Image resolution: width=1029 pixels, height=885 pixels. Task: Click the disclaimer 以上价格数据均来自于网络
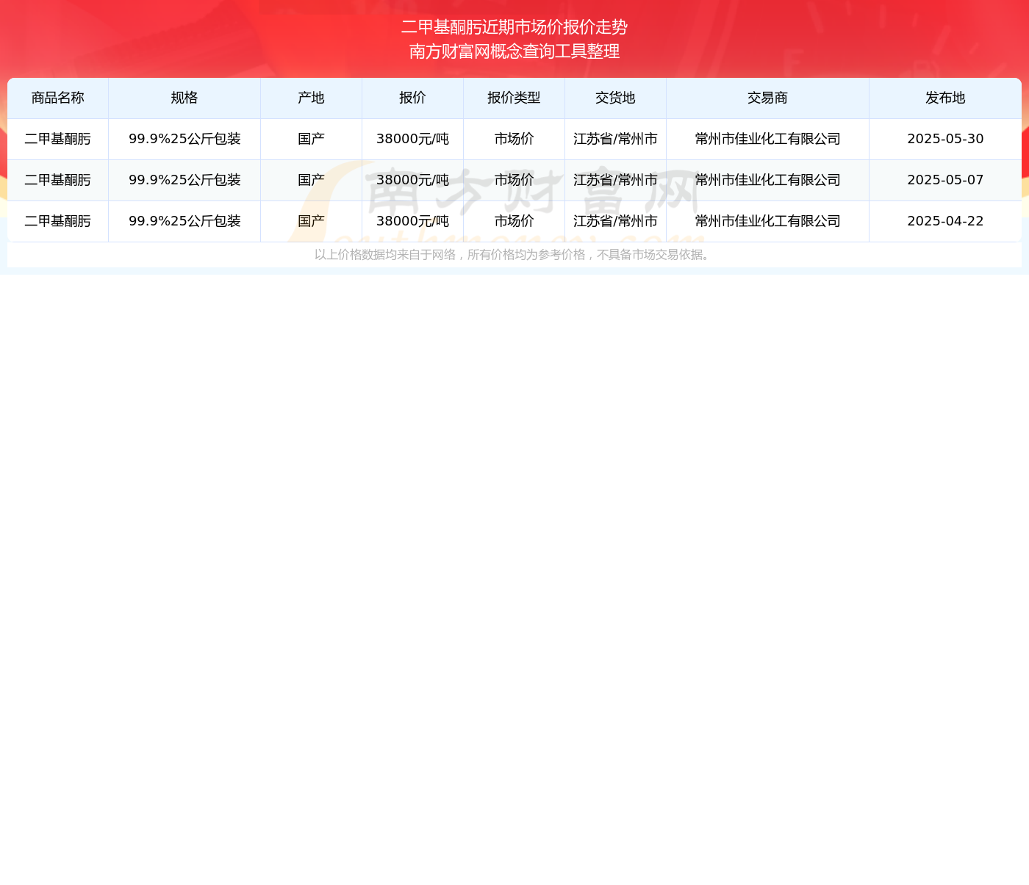[x=385, y=255]
